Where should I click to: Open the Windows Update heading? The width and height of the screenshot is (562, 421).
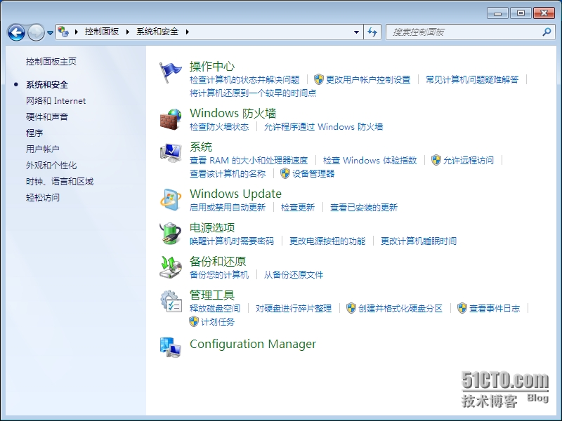pos(235,194)
